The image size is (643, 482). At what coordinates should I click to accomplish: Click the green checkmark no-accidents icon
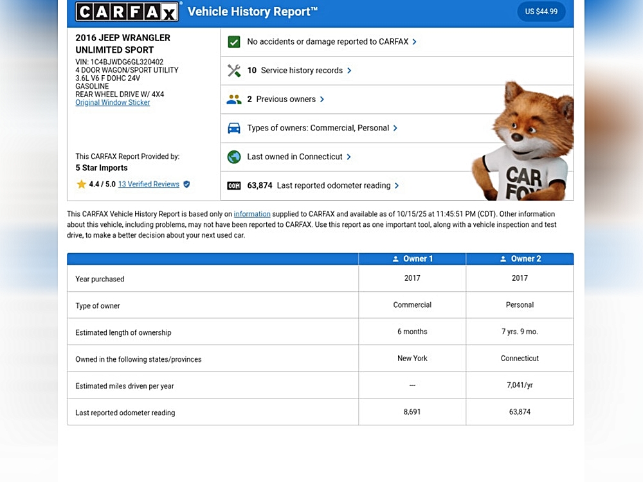(x=234, y=42)
